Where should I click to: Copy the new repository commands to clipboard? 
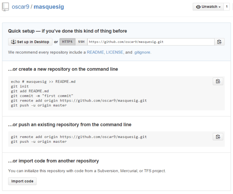pos(218,81)
